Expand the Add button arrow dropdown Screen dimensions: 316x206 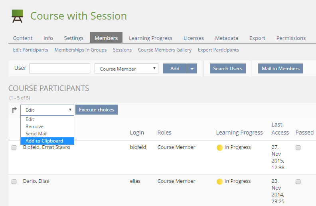click(x=192, y=69)
